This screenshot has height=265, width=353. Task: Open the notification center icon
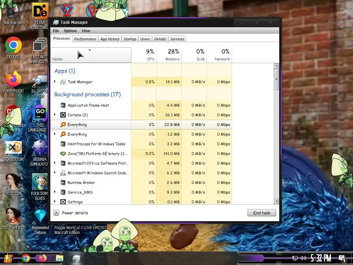342,259
